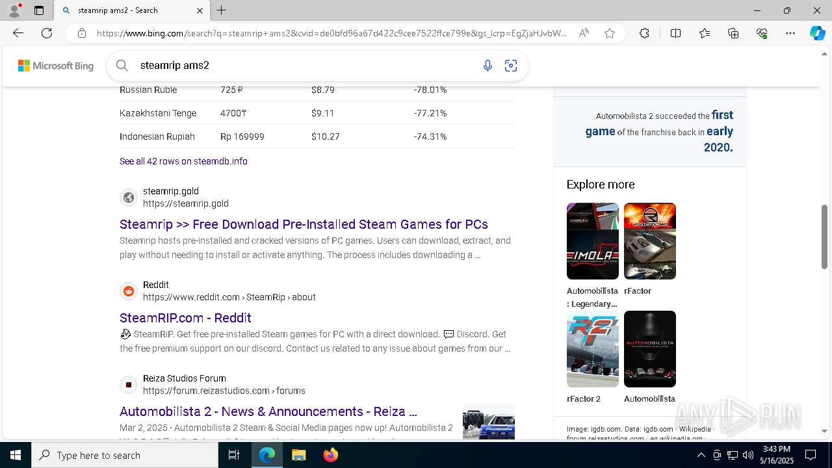Launch Firefox from the taskbar
Image resolution: width=832 pixels, height=468 pixels.
pos(331,455)
